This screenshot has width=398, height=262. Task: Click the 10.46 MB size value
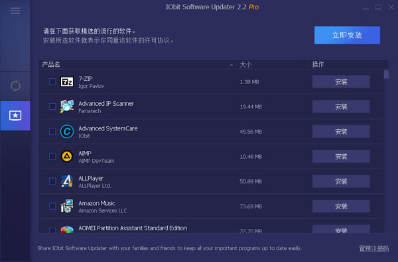[251, 157]
